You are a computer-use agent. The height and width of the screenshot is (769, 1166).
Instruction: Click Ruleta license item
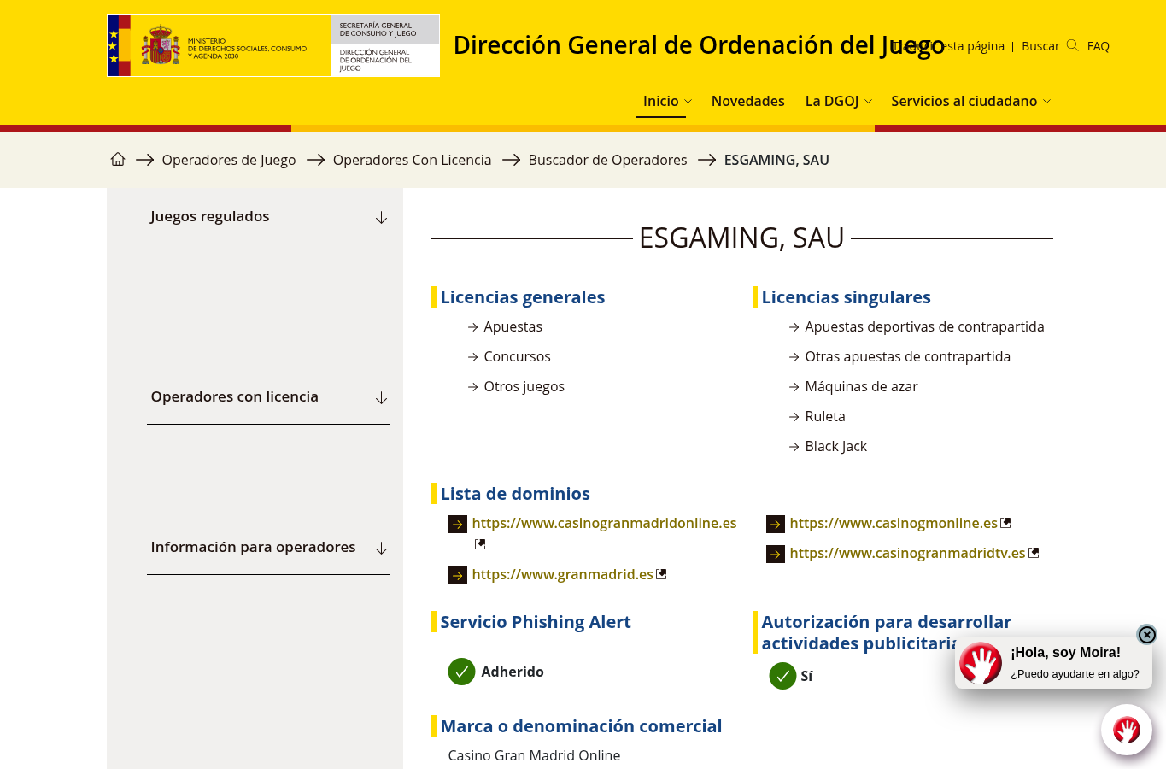825,416
